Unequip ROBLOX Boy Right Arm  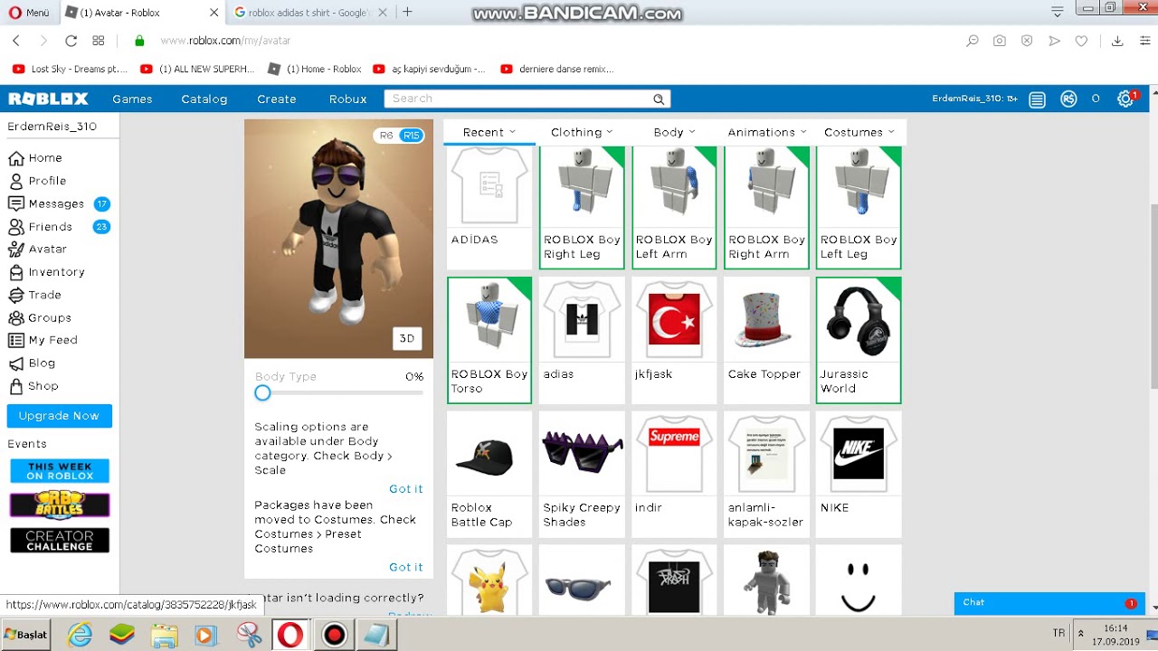pos(766,207)
